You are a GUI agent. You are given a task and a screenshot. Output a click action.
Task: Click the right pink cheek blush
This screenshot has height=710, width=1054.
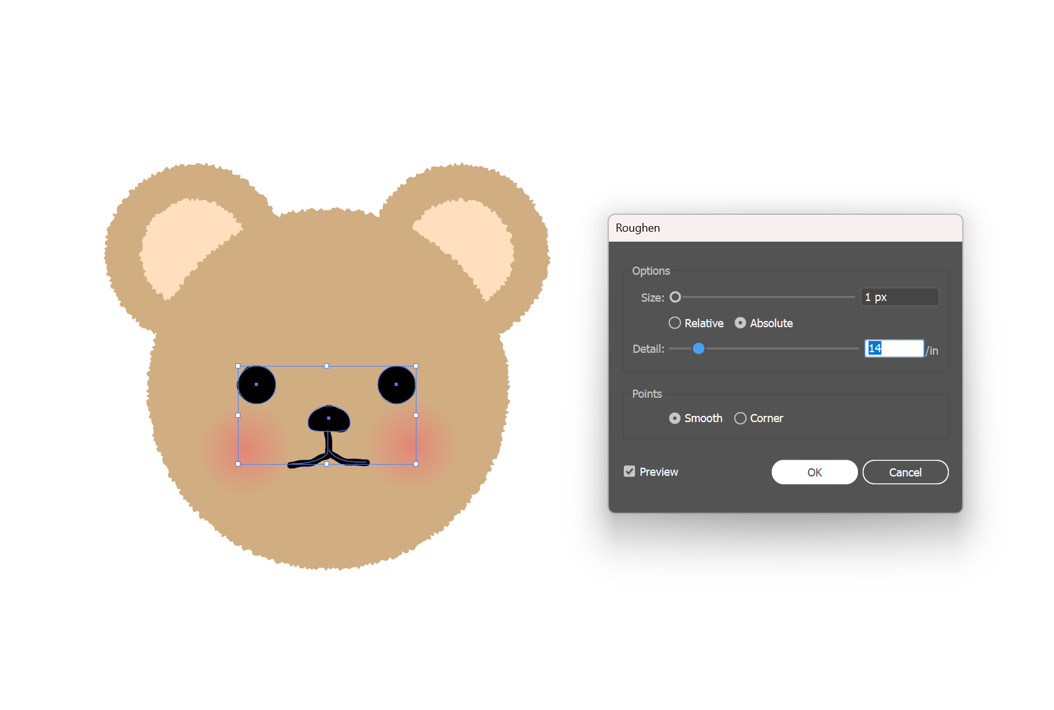pyautogui.click(x=412, y=445)
